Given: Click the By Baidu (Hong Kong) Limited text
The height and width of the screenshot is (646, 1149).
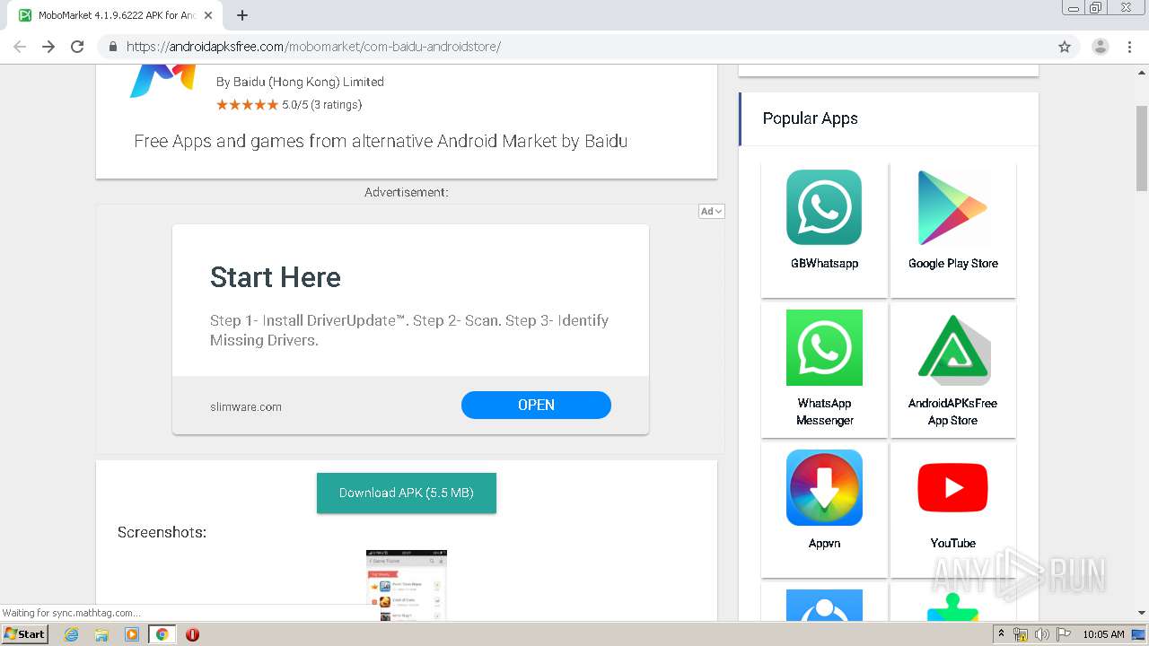Looking at the screenshot, I should click(300, 82).
